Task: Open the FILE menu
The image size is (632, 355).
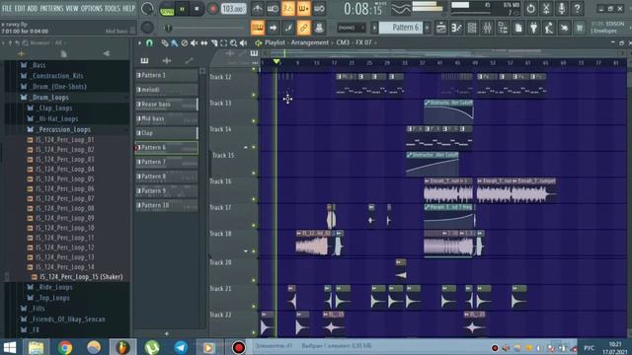Action: coord(7,8)
